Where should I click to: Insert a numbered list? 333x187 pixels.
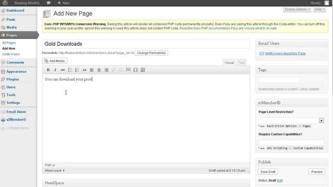(77, 70)
